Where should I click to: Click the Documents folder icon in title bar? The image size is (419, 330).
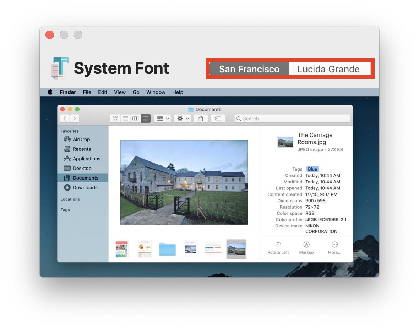coord(191,109)
